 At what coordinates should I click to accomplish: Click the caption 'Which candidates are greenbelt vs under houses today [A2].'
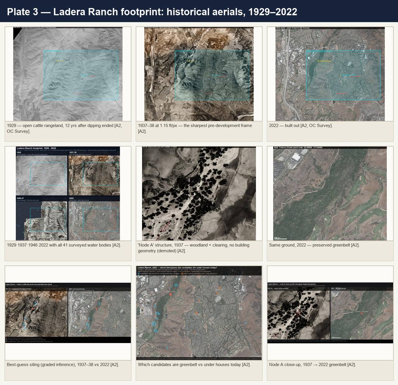pos(194,364)
